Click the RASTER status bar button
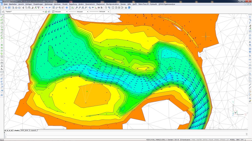Image resolution: width=252 pixels, height=141 pixels. click(199, 139)
